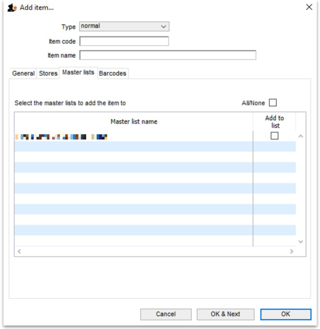Focus the Item code text field
Image resolution: width=320 pixels, height=329 pixels.
click(x=124, y=41)
